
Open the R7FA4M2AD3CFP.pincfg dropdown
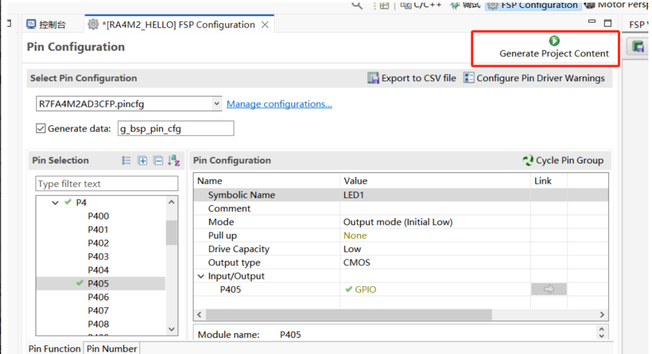pyautogui.click(x=217, y=104)
